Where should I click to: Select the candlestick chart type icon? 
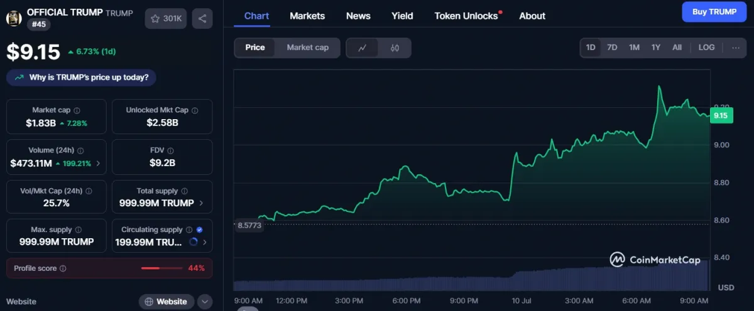(x=395, y=48)
